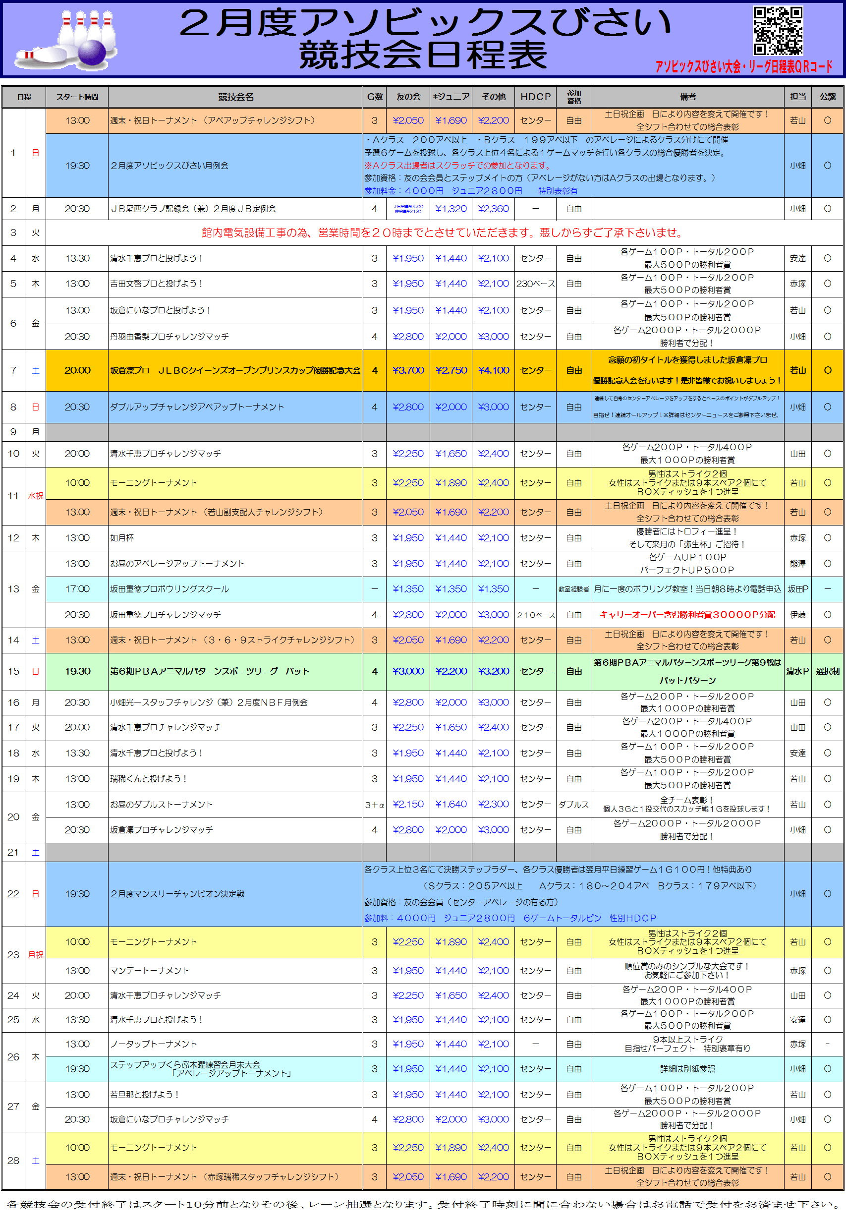Screen dimensions: 846x1224
Task: Click the red 館内電気設備工事 notice on day 3
Action: pyautogui.click(x=443, y=233)
